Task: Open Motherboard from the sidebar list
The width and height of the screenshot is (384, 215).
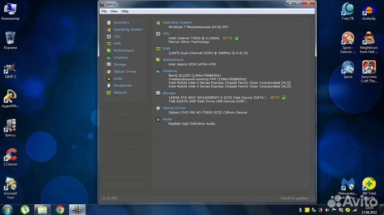Action: pos(124,51)
